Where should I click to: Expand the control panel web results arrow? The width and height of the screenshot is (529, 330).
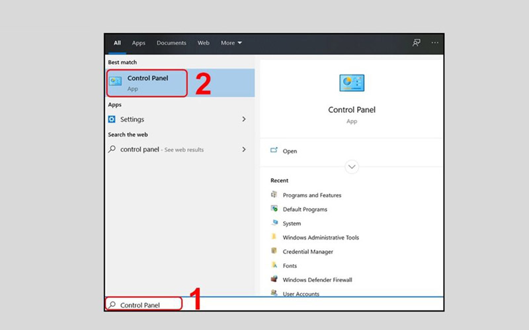tap(244, 149)
